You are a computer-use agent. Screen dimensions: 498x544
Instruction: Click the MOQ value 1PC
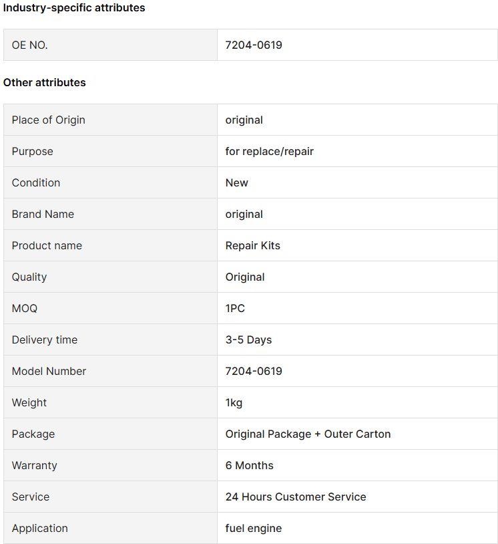click(x=235, y=309)
